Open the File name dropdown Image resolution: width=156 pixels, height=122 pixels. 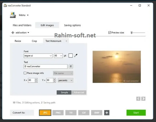pyautogui.click(x=63, y=73)
